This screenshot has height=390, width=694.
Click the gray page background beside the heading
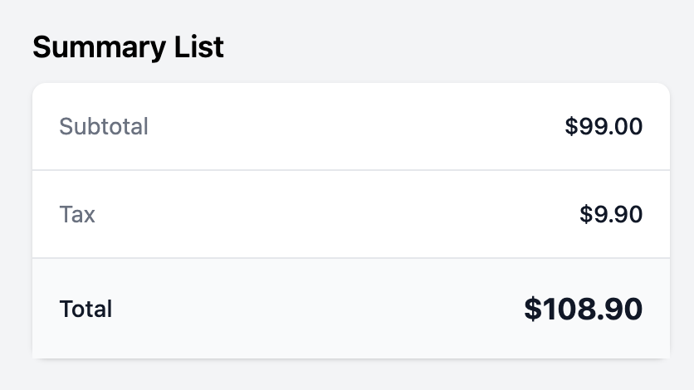pos(442,44)
